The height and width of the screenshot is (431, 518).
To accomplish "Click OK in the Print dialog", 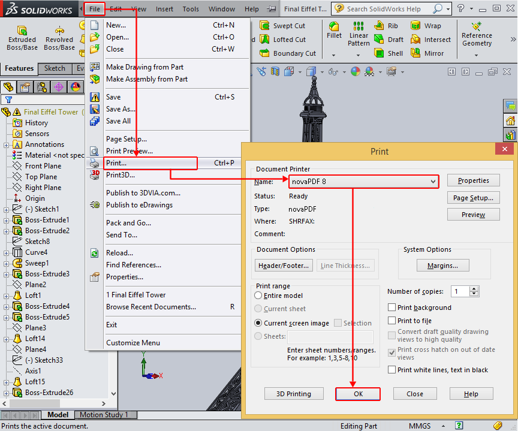I will 358,394.
